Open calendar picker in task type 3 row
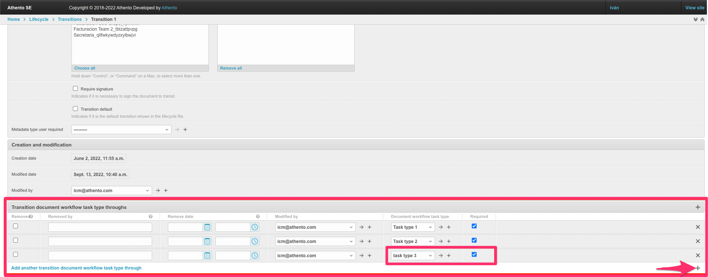Screen dimensions: 708x277 coord(207,256)
